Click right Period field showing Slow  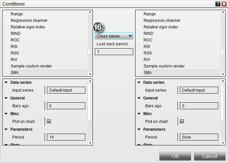199,137
